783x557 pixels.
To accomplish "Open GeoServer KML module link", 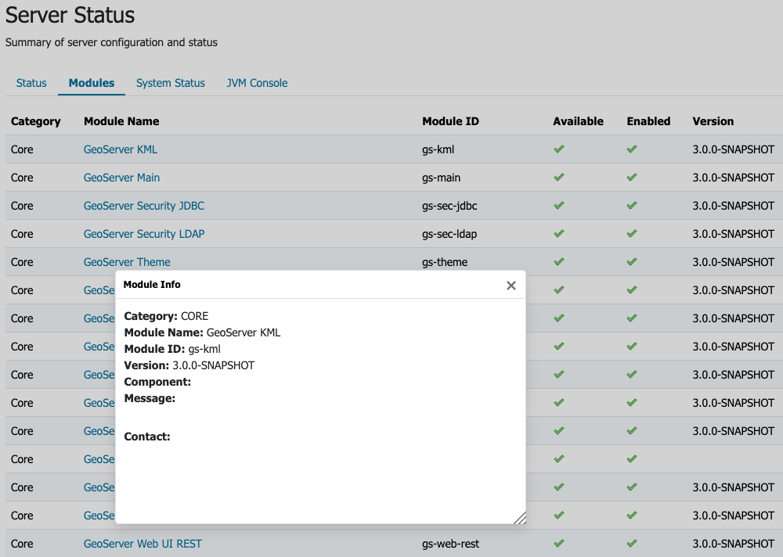I will pos(121,149).
